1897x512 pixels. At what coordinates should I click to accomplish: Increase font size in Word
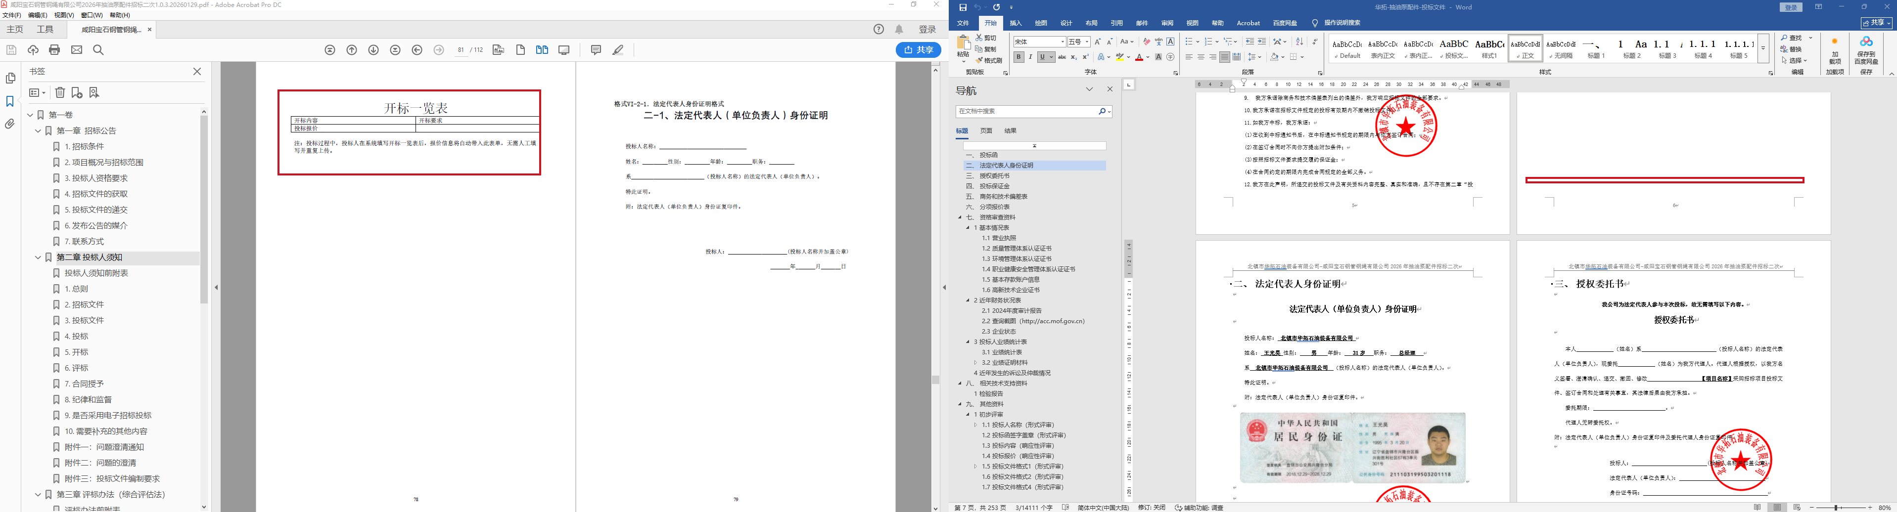[1098, 42]
